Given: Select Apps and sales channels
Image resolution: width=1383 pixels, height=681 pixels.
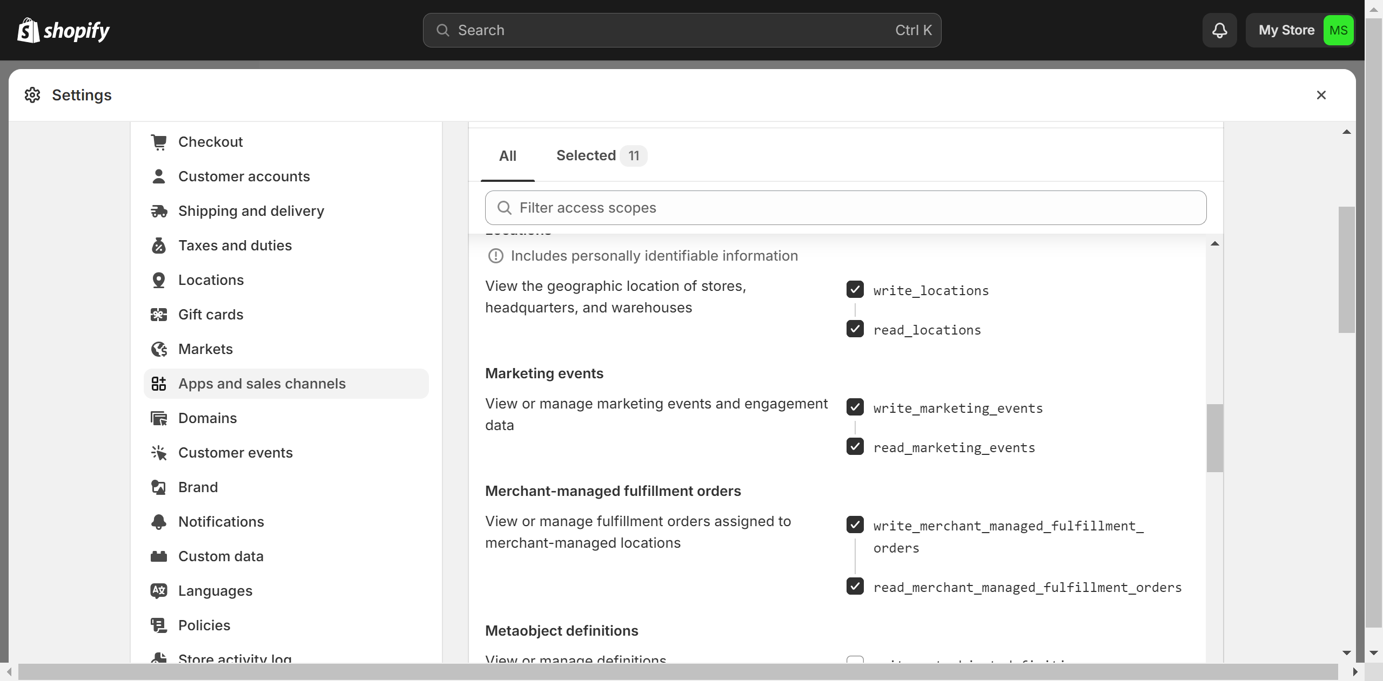Looking at the screenshot, I should pyautogui.click(x=286, y=384).
